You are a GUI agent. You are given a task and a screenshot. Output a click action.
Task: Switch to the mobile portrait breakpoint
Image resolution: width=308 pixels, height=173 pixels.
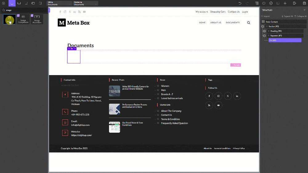pos(40,3)
